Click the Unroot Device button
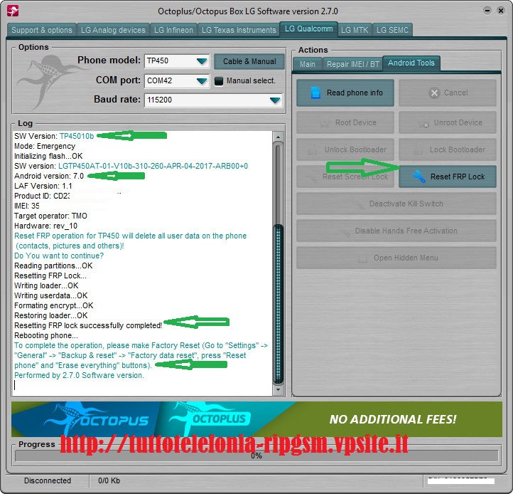The height and width of the screenshot is (494, 513). click(448, 122)
